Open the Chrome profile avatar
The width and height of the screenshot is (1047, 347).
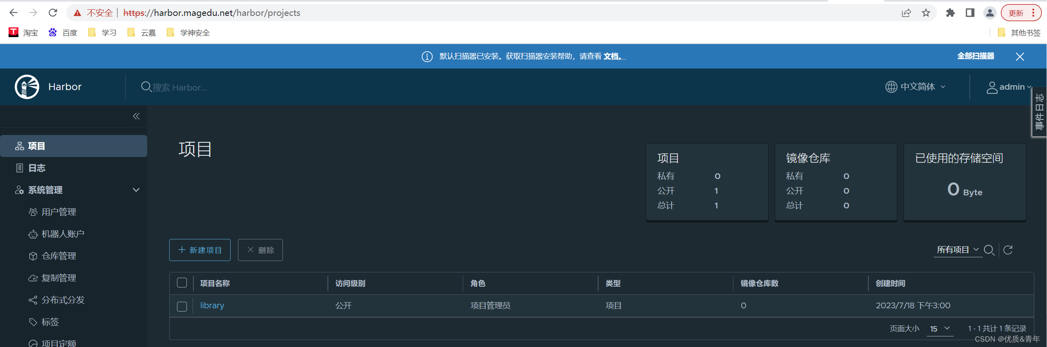pos(990,13)
